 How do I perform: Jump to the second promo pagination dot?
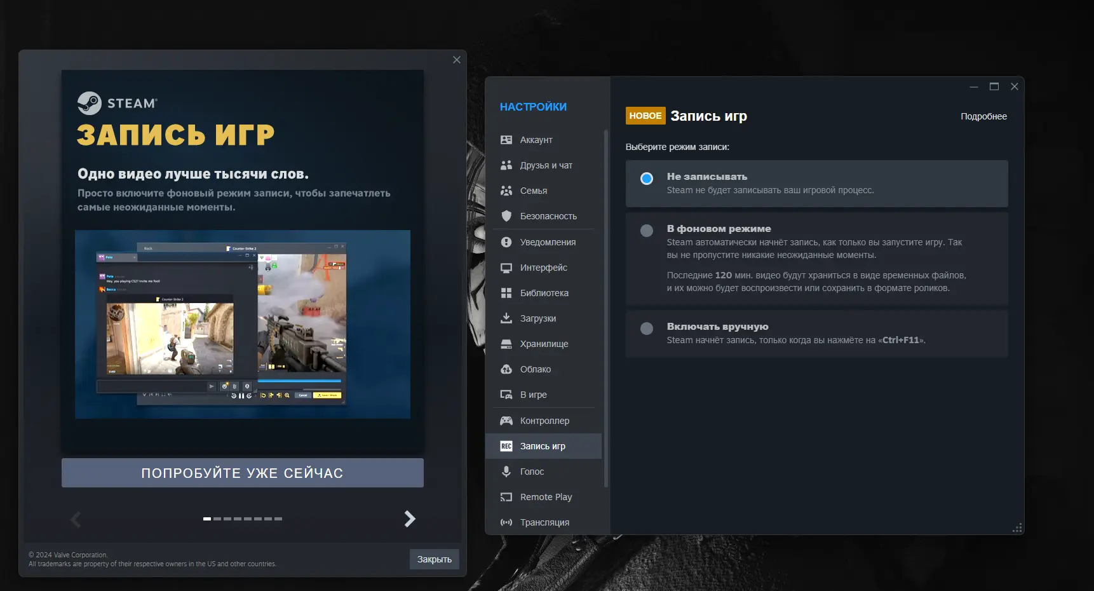(x=217, y=519)
